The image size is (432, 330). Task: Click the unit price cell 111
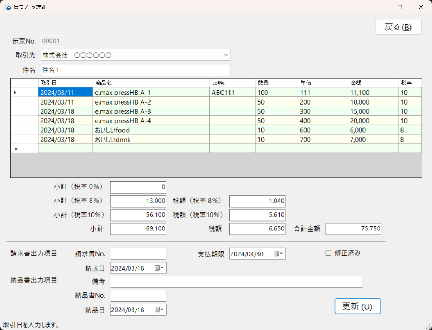323,92
